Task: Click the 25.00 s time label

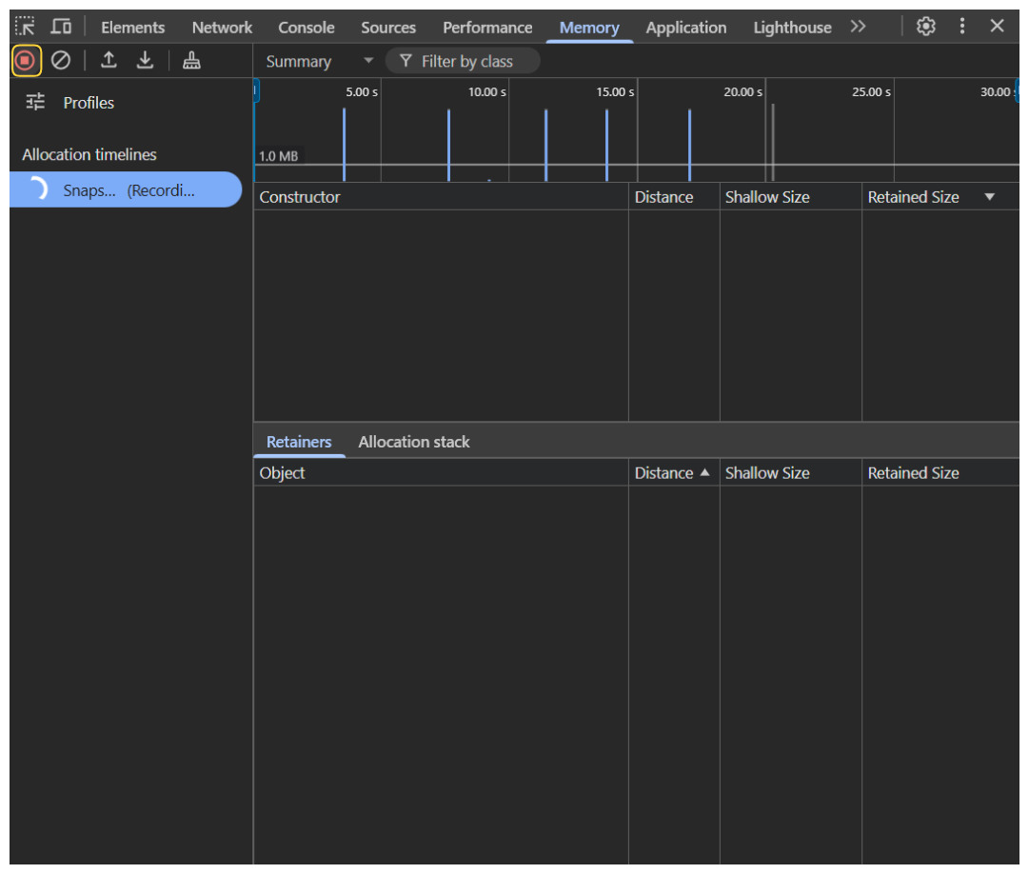Action: tap(871, 91)
